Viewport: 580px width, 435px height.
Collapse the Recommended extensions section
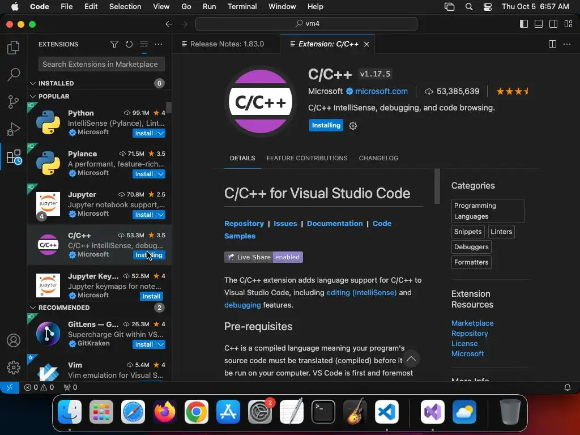pyautogui.click(x=33, y=308)
